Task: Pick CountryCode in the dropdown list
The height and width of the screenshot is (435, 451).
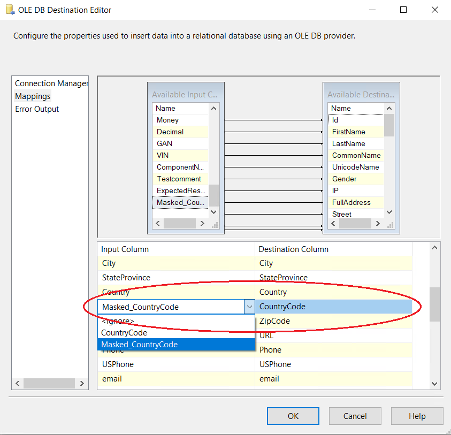Action: [125, 333]
